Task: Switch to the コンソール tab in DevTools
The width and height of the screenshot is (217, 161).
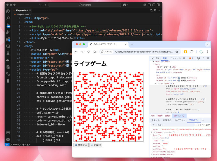Action: pos(176,58)
